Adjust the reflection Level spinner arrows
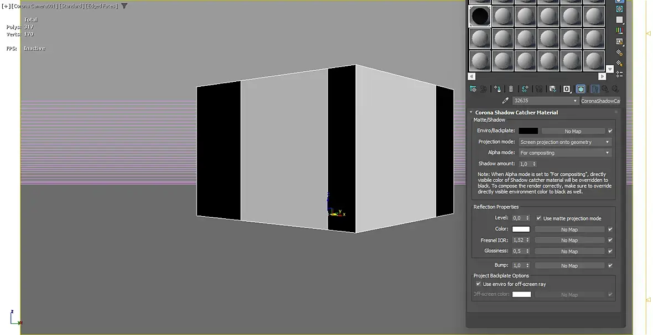Screen dimensions: 653x335 coord(527,218)
